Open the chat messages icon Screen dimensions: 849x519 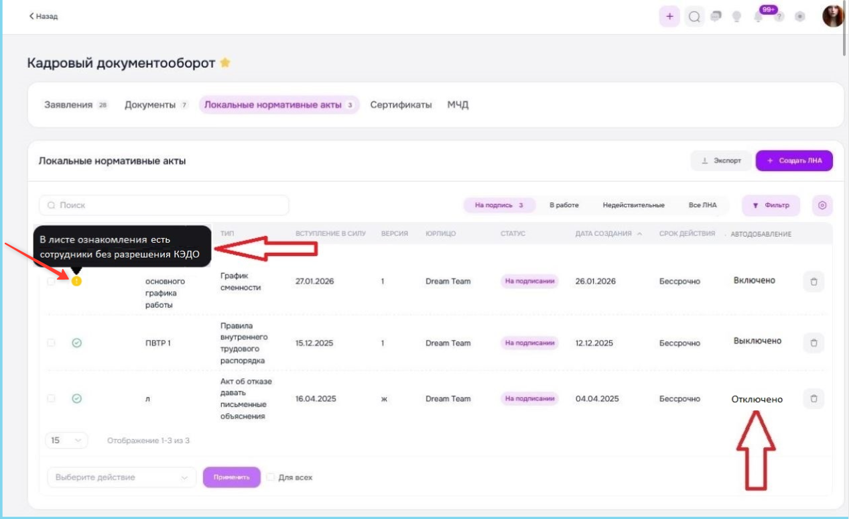tap(716, 16)
